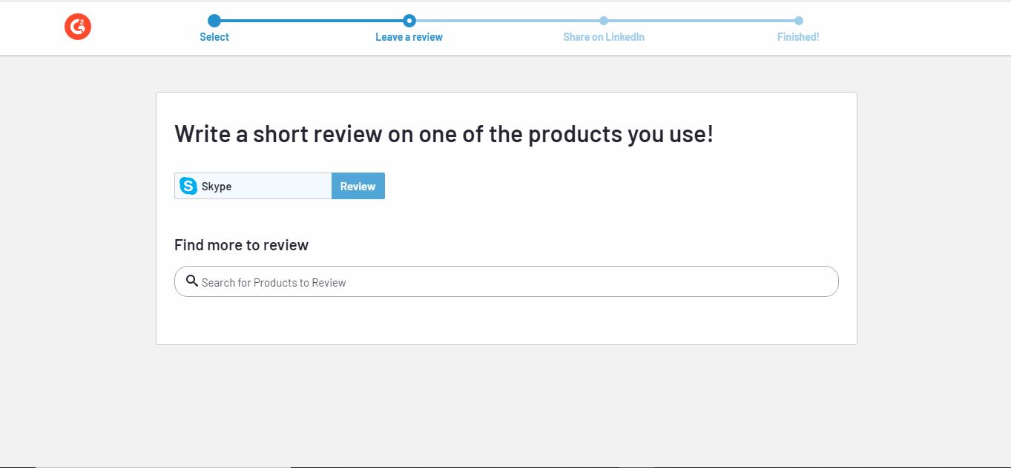Click the Select step circle

pyautogui.click(x=214, y=21)
